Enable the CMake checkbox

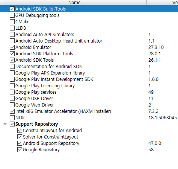tap(12, 22)
